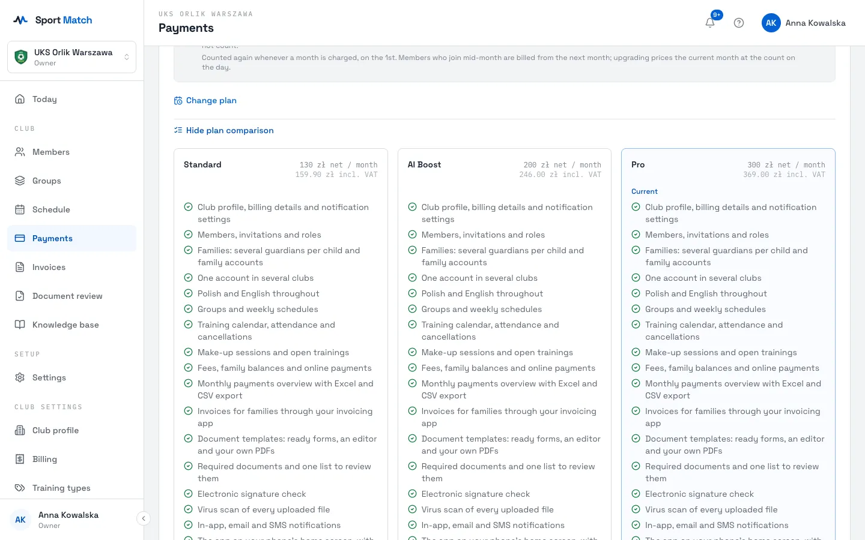Image resolution: width=865 pixels, height=540 pixels.
Task: Click the Training types tag icon
Action: [20, 488]
